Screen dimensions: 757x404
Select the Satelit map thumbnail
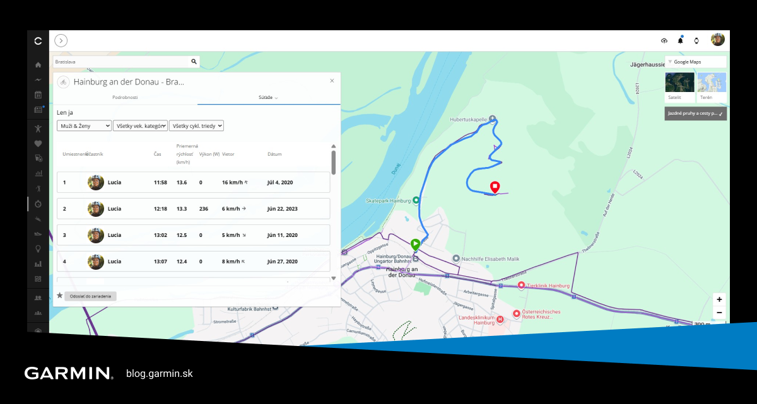pyautogui.click(x=679, y=86)
